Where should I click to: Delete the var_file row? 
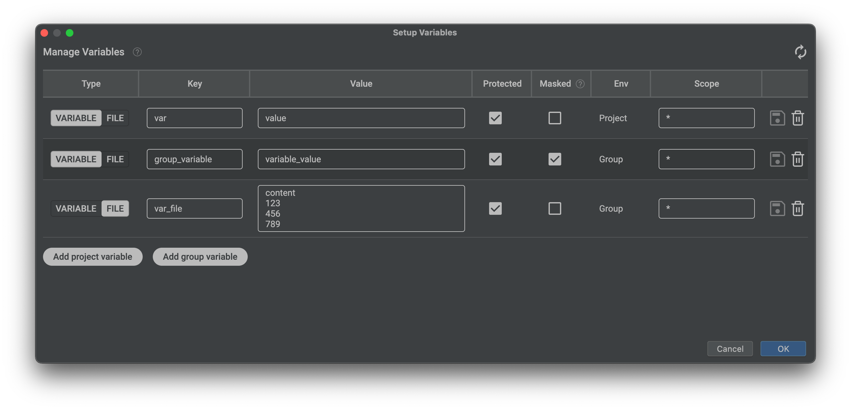[798, 208]
